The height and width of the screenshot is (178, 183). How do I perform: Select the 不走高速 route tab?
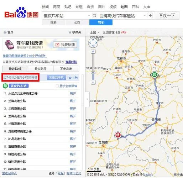[66, 69]
